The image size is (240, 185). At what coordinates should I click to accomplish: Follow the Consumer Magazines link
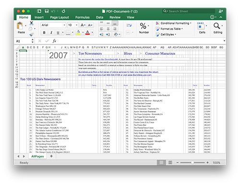(160, 53)
